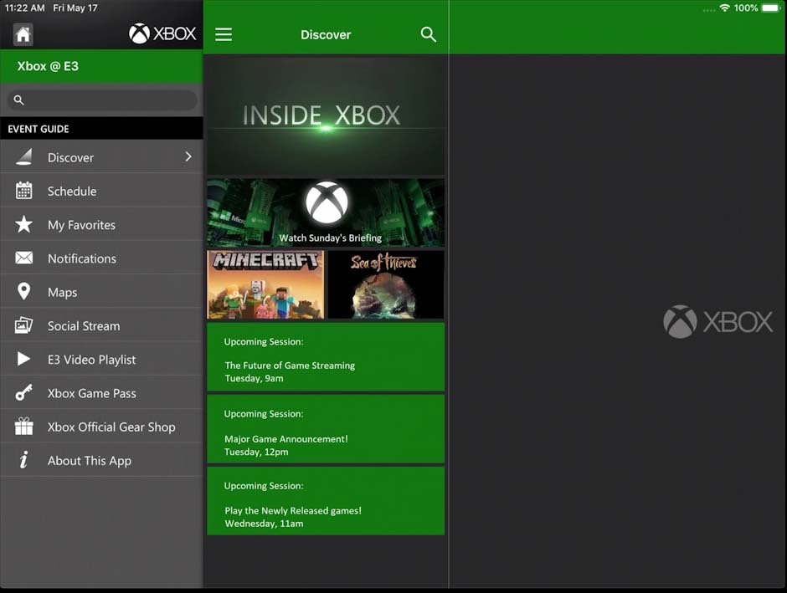Open the Social Stream menu item
Image resolution: width=787 pixels, height=593 pixels.
click(101, 325)
